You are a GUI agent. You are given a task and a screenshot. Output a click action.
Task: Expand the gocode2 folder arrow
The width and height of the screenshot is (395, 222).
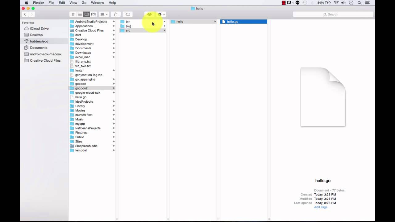pyautogui.click(x=114, y=88)
